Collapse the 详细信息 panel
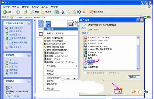Screen dimensions: 154x99 (29, 81)
